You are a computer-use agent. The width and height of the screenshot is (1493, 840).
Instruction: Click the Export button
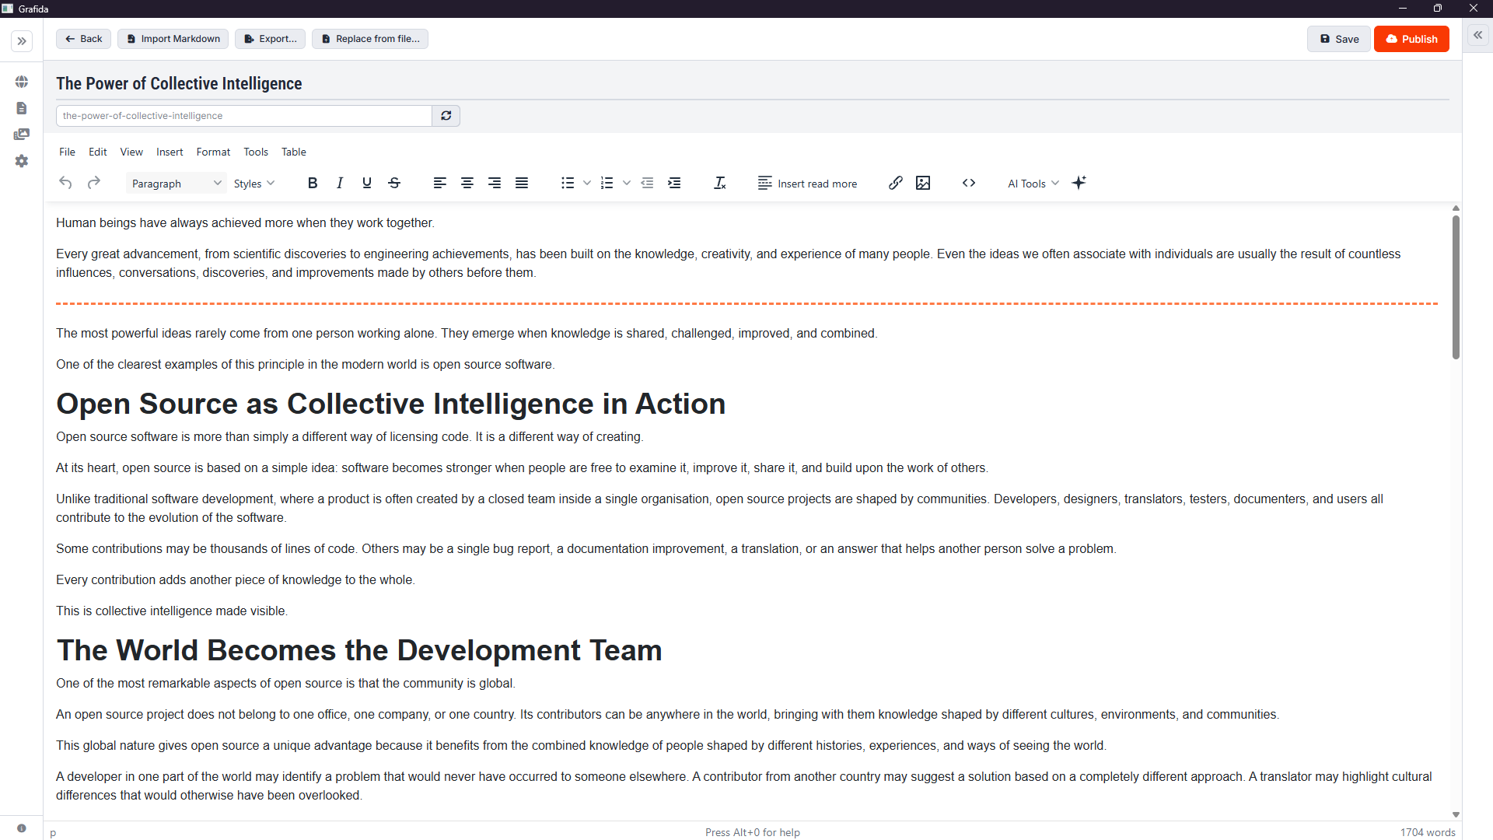(x=271, y=39)
